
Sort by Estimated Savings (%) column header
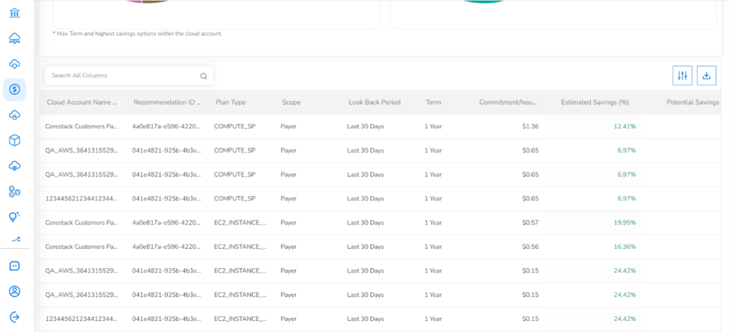(x=595, y=102)
